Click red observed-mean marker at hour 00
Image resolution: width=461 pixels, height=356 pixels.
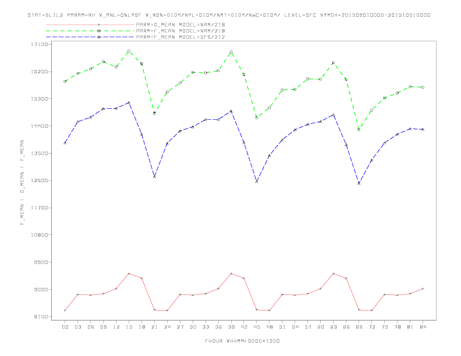(65, 311)
